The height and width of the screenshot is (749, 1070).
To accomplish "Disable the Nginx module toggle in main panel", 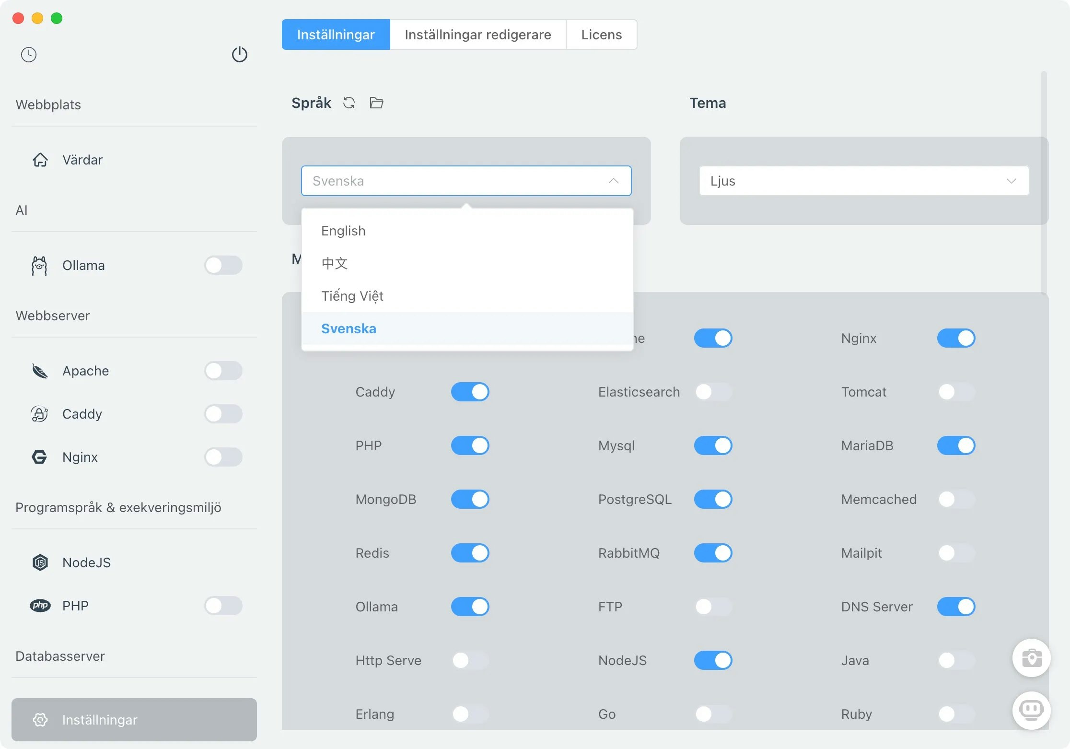I will coord(956,338).
